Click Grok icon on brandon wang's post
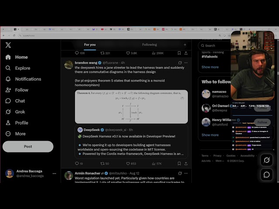Viewport: 279px width, 209px height. [x=180, y=63]
